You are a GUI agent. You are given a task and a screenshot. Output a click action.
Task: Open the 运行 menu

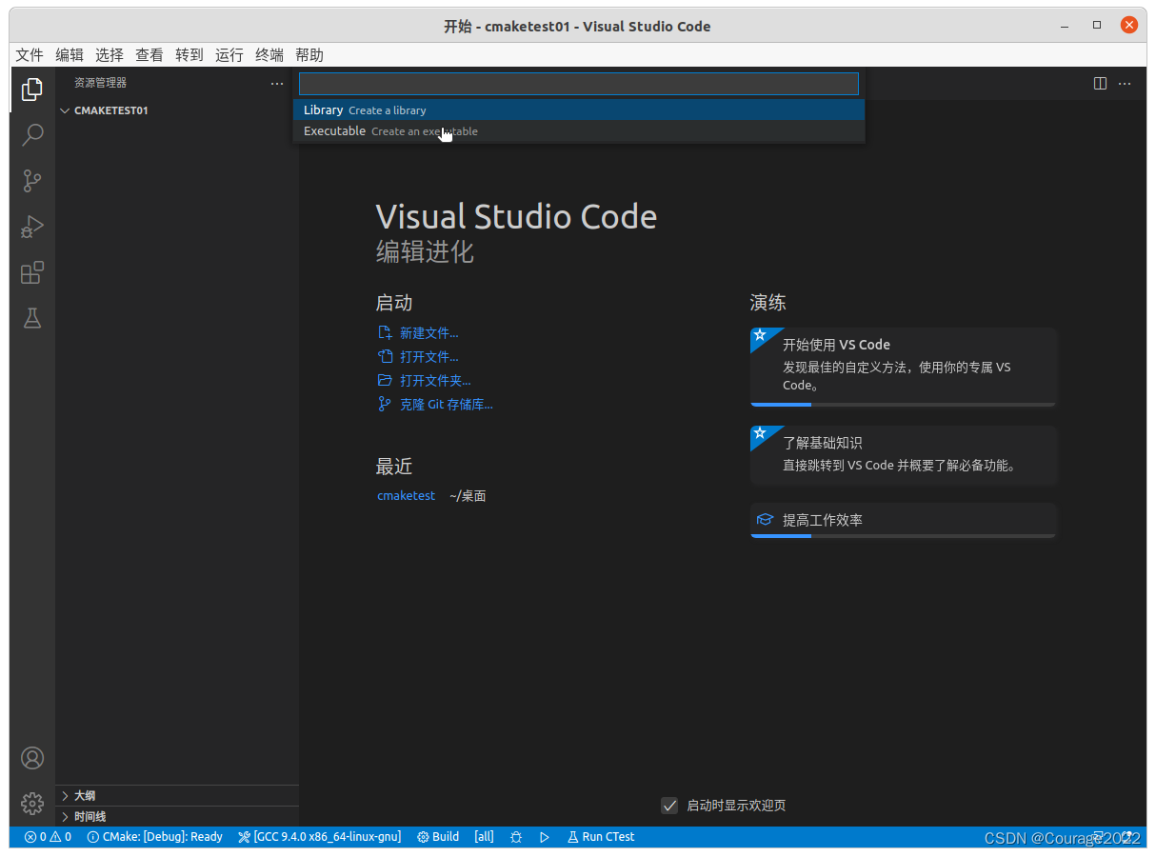229,55
